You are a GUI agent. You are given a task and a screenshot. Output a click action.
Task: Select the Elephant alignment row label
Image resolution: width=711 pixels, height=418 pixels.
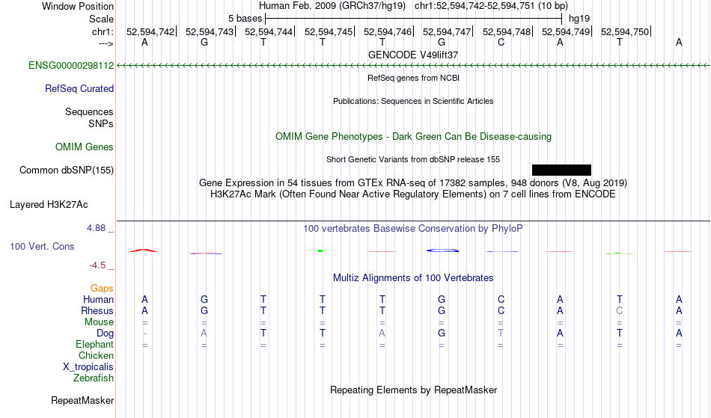click(x=95, y=345)
